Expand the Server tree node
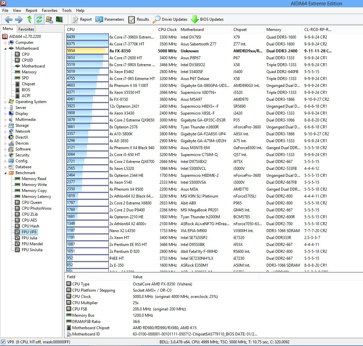363x346 pixels. (5, 108)
